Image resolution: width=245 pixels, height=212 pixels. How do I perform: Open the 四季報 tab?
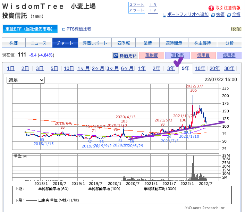124,43
